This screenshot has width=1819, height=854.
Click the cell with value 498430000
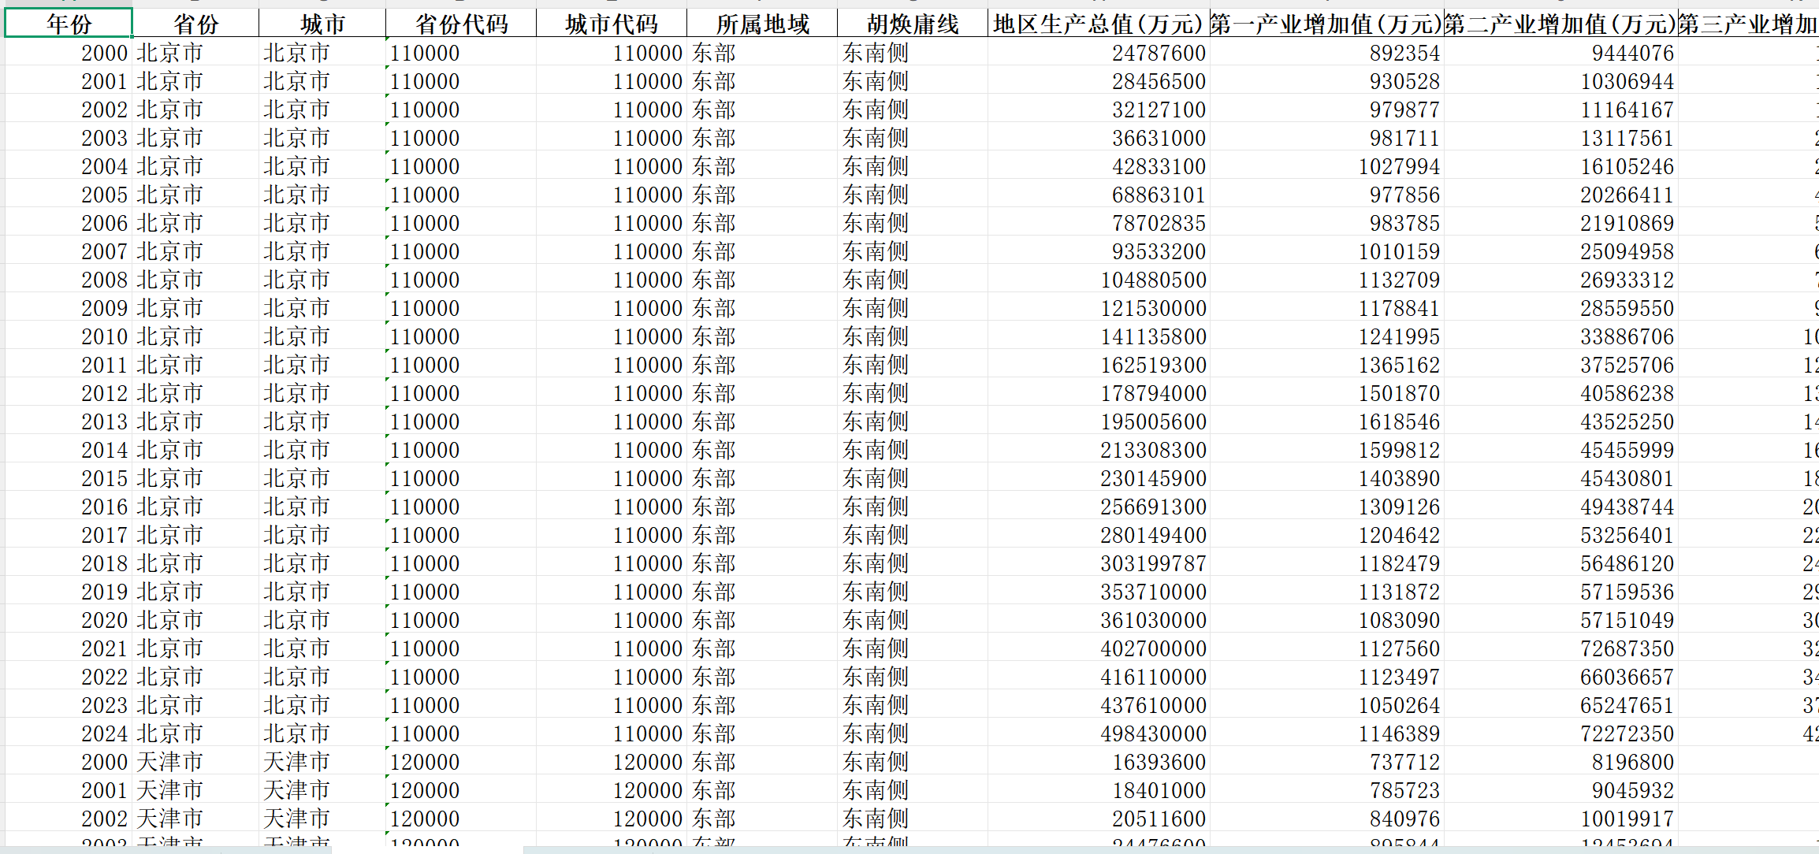[1153, 733]
